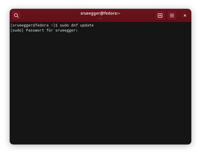Open the terminal search icon
This screenshot has height=155, width=201.
(16, 15)
